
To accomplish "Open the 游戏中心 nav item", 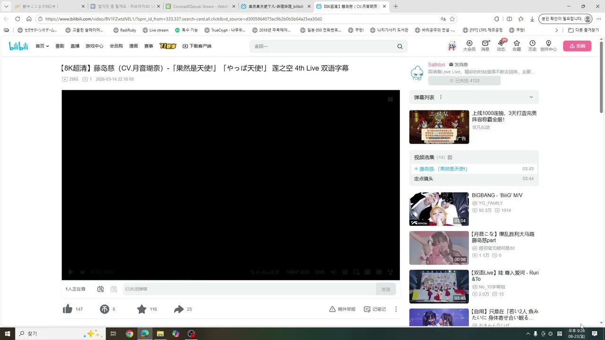I will [x=95, y=46].
